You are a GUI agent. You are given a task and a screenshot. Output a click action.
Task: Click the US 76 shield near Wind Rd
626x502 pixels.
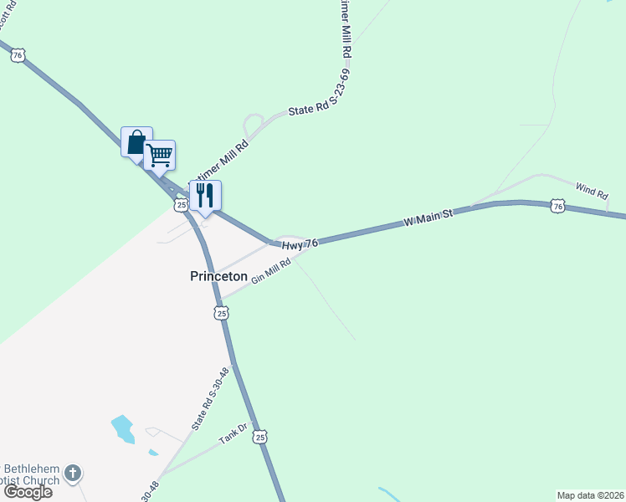(x=557, y=206)
